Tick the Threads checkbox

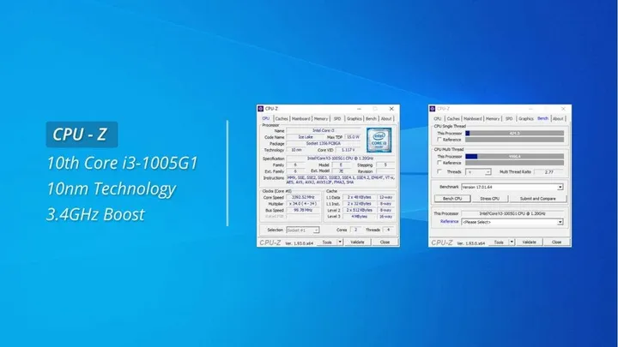coord(439,171)
